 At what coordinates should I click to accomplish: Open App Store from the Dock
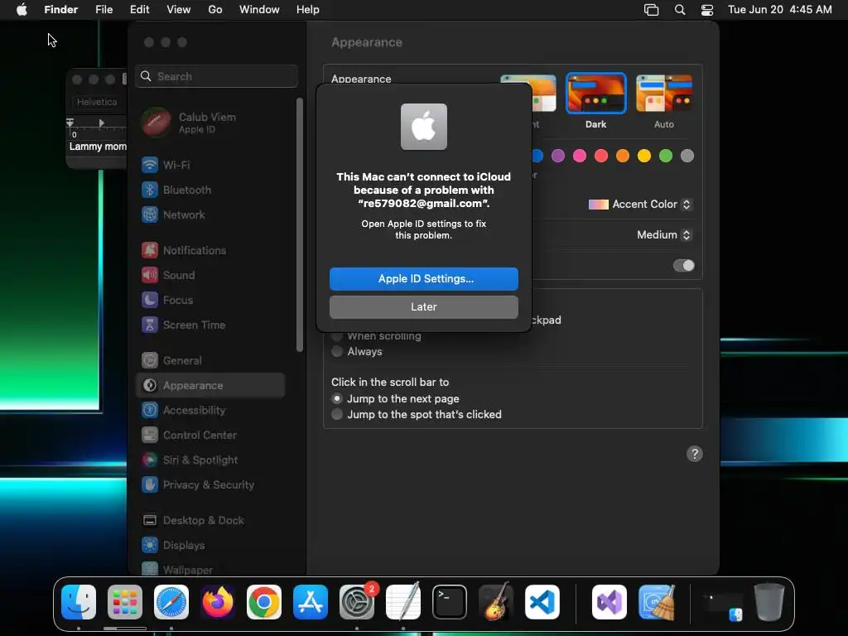pyautogui.click(x=311, y=602)
